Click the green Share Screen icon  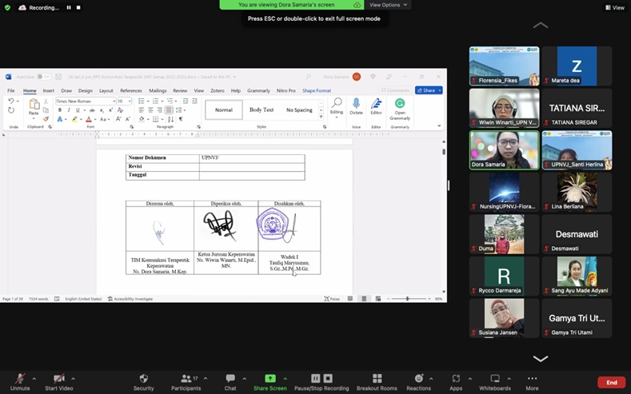(x=270, y=379)
